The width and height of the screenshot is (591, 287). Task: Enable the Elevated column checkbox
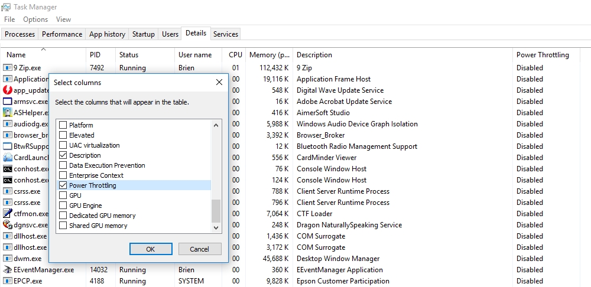click(x=63, y=135)
